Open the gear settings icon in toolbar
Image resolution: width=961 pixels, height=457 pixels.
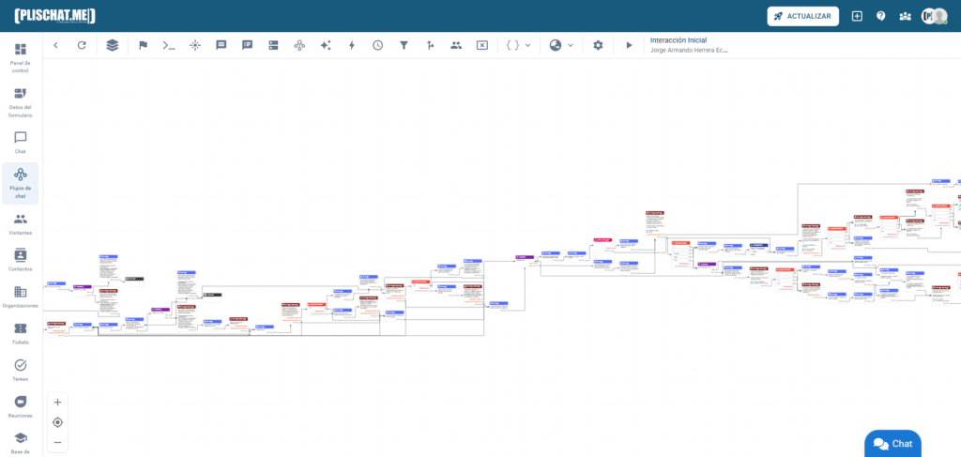pyautogui.click(x=598, y=45)
